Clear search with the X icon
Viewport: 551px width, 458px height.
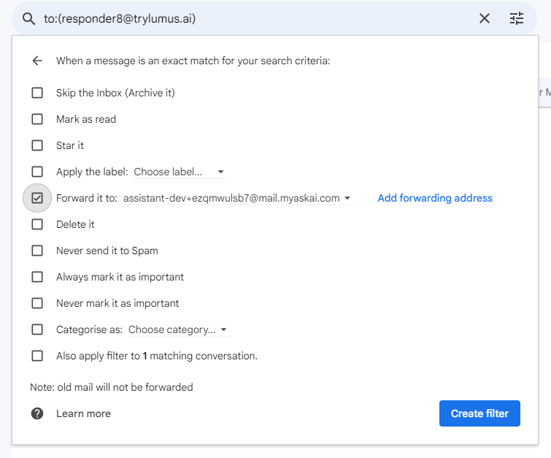[x=485, y=19]
